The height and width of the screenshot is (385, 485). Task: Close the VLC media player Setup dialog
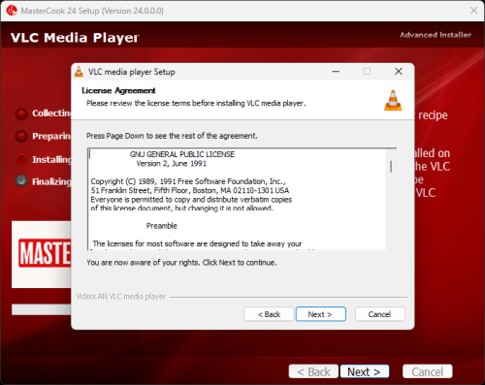pos(399,72)
